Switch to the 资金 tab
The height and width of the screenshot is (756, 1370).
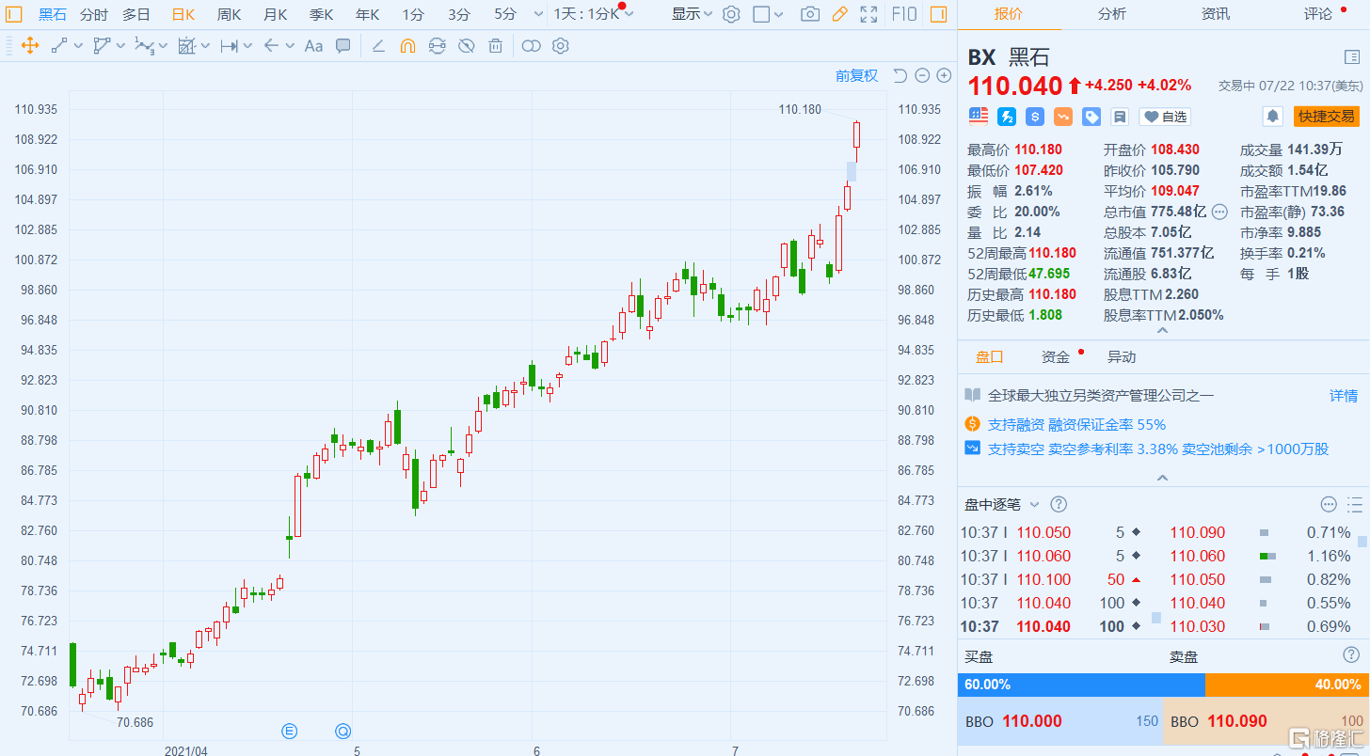tap(1056, 357)
